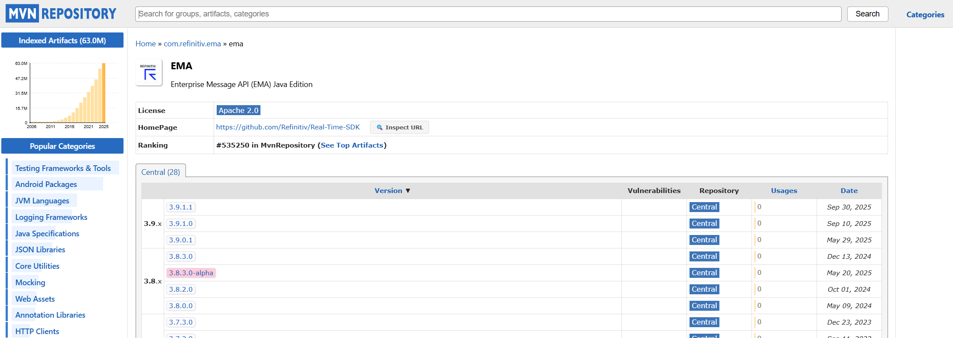Click Central badge in the 3.8.0.0 row

704,306
